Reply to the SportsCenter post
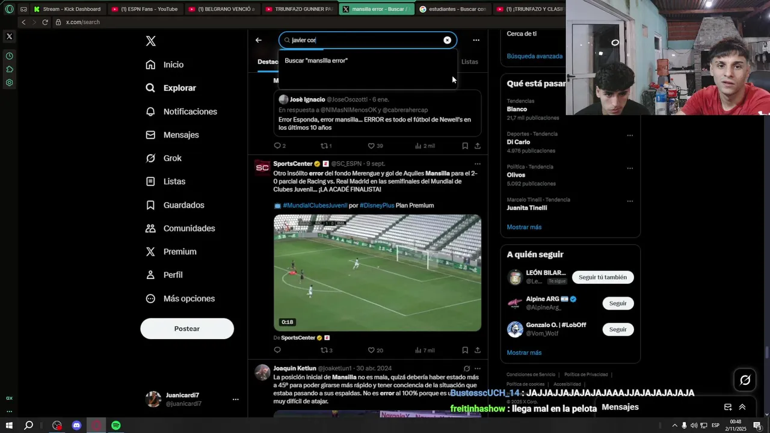Viewport: 770px width, 433px height. pos(277,350)
